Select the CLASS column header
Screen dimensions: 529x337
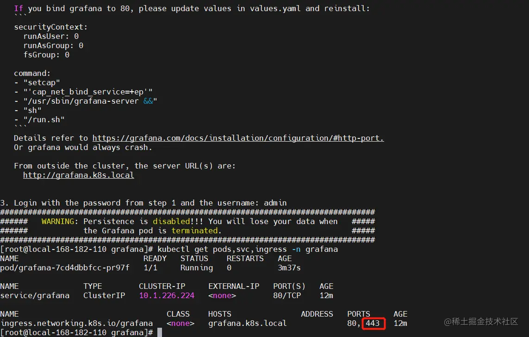[x=178, y=314]
